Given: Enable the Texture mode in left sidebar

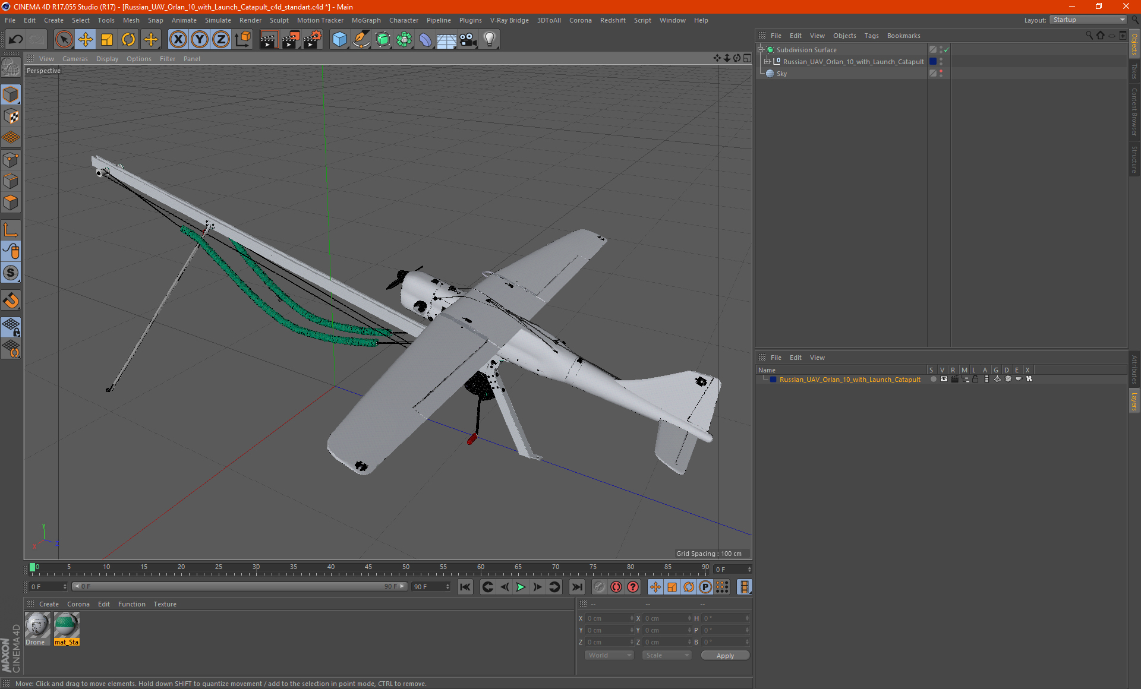Looking at the screenshot, I should point(11,116).
